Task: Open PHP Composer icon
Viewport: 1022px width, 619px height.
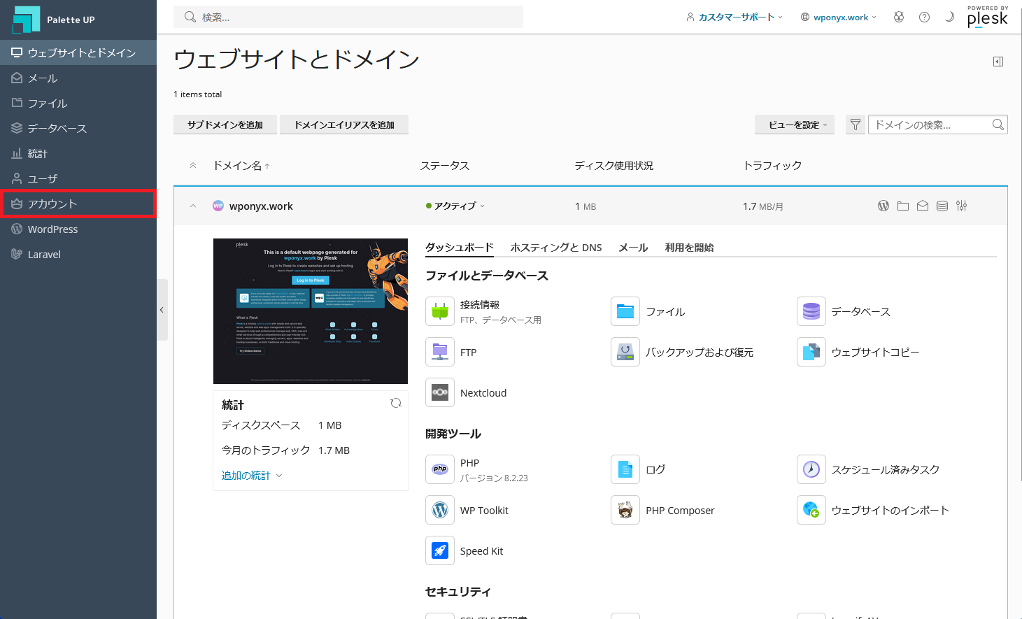Action: coord(625,510)
